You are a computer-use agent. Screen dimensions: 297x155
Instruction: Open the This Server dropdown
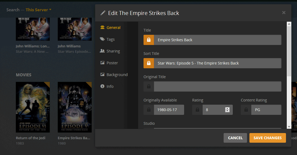[x=39, y=10]
